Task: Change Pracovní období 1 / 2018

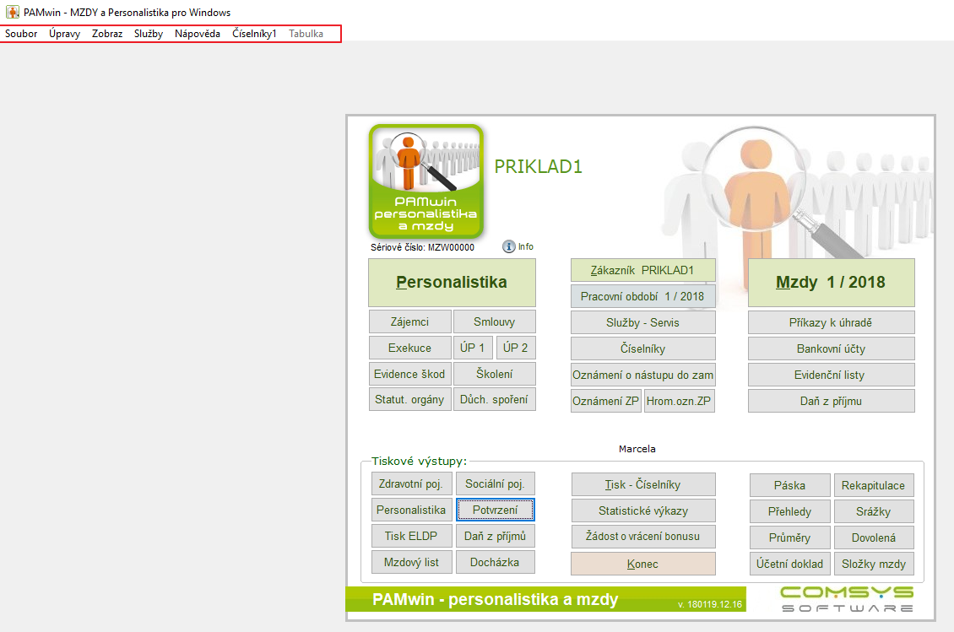Action: [643, 296]
